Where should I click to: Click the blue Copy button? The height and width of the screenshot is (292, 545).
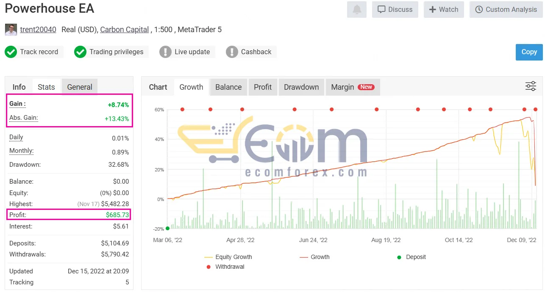[529, 52]
